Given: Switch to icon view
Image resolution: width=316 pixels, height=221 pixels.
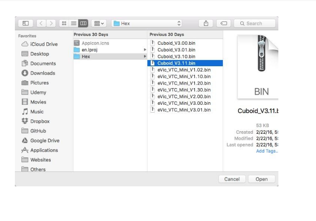Looking at the screenshot, I should pos(64,23).
